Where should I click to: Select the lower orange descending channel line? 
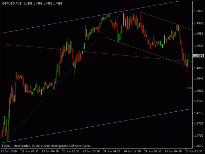149,53
